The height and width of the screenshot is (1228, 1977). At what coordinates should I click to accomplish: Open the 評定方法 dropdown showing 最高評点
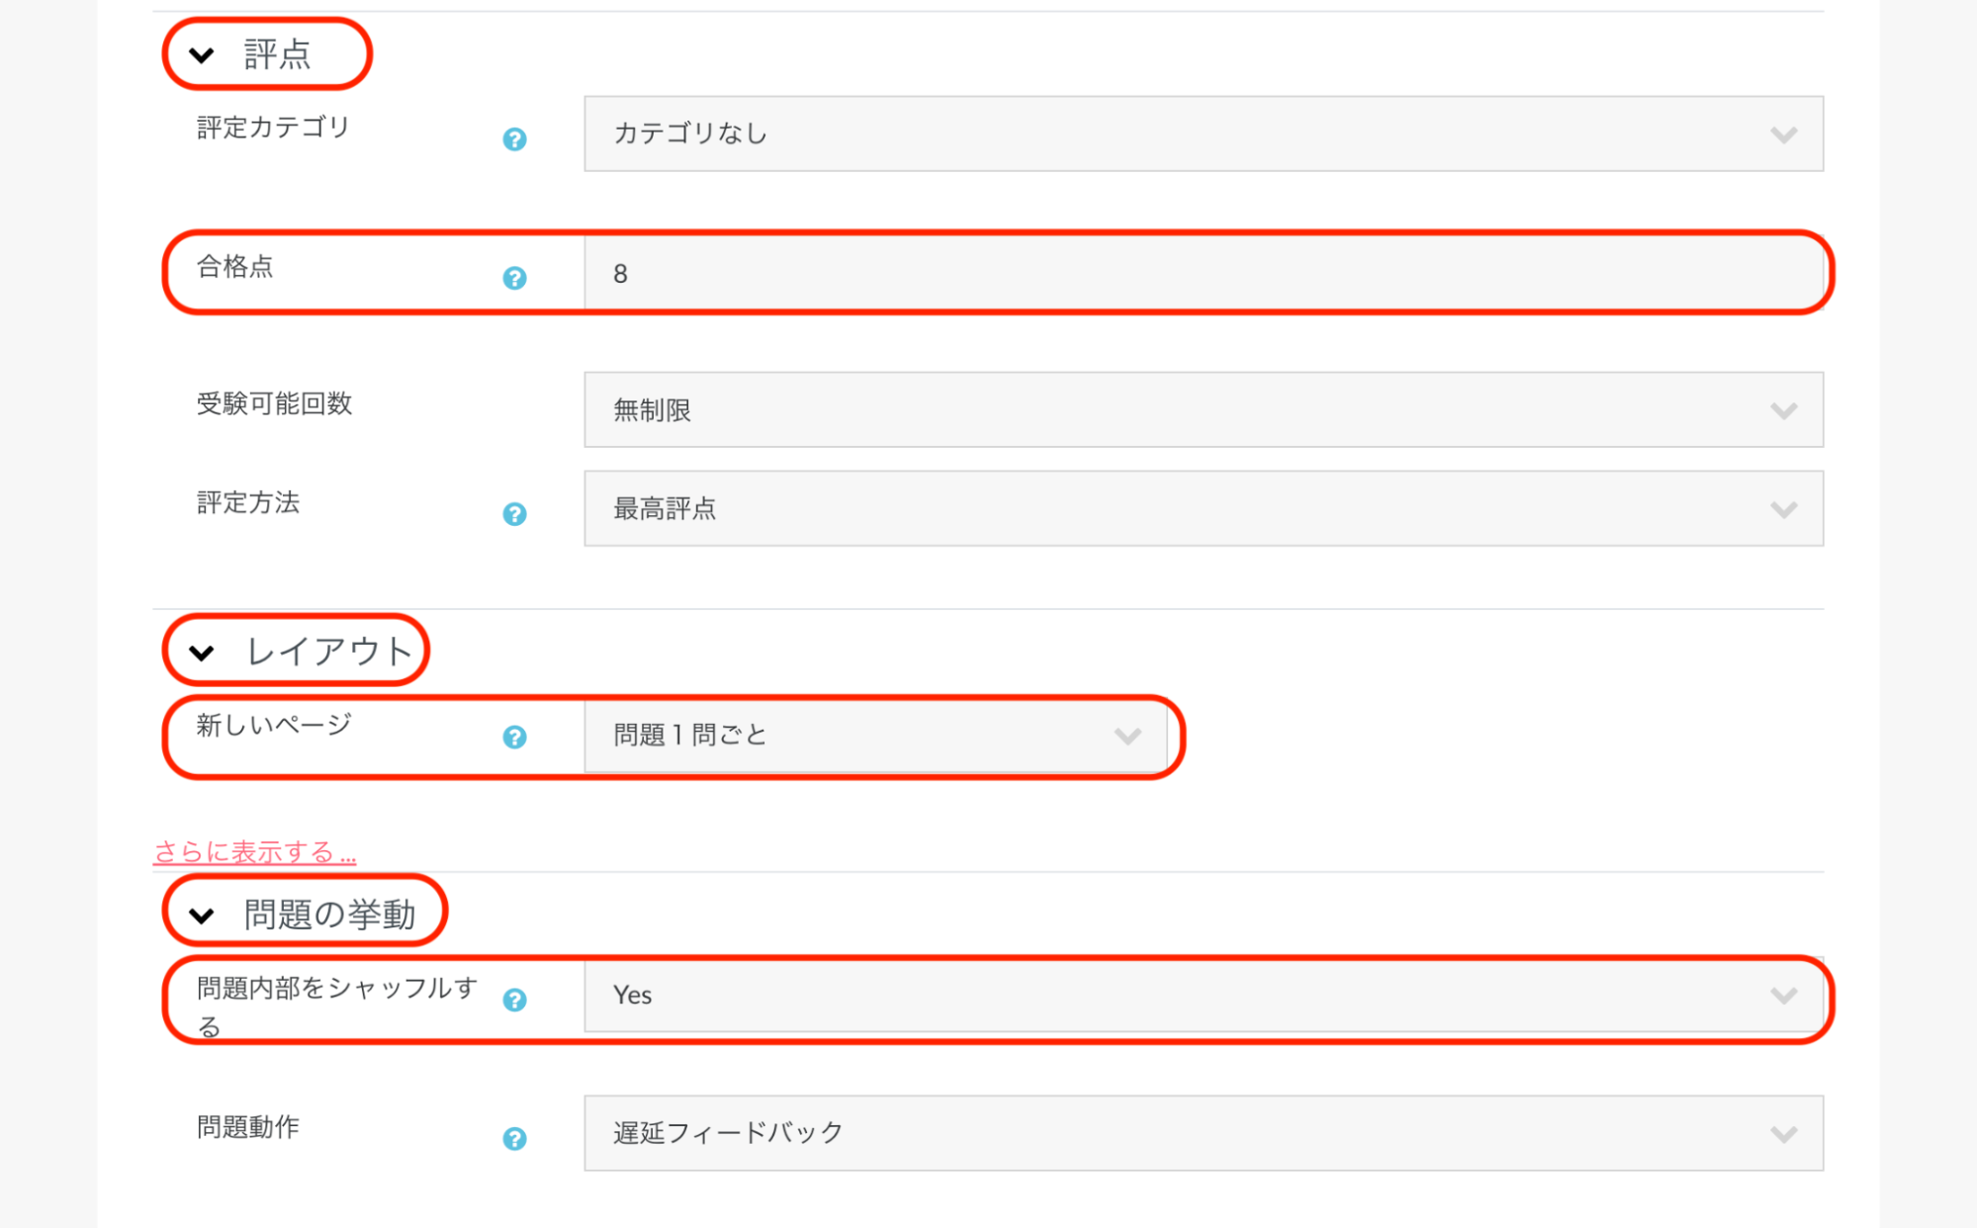pos(1203,508)
